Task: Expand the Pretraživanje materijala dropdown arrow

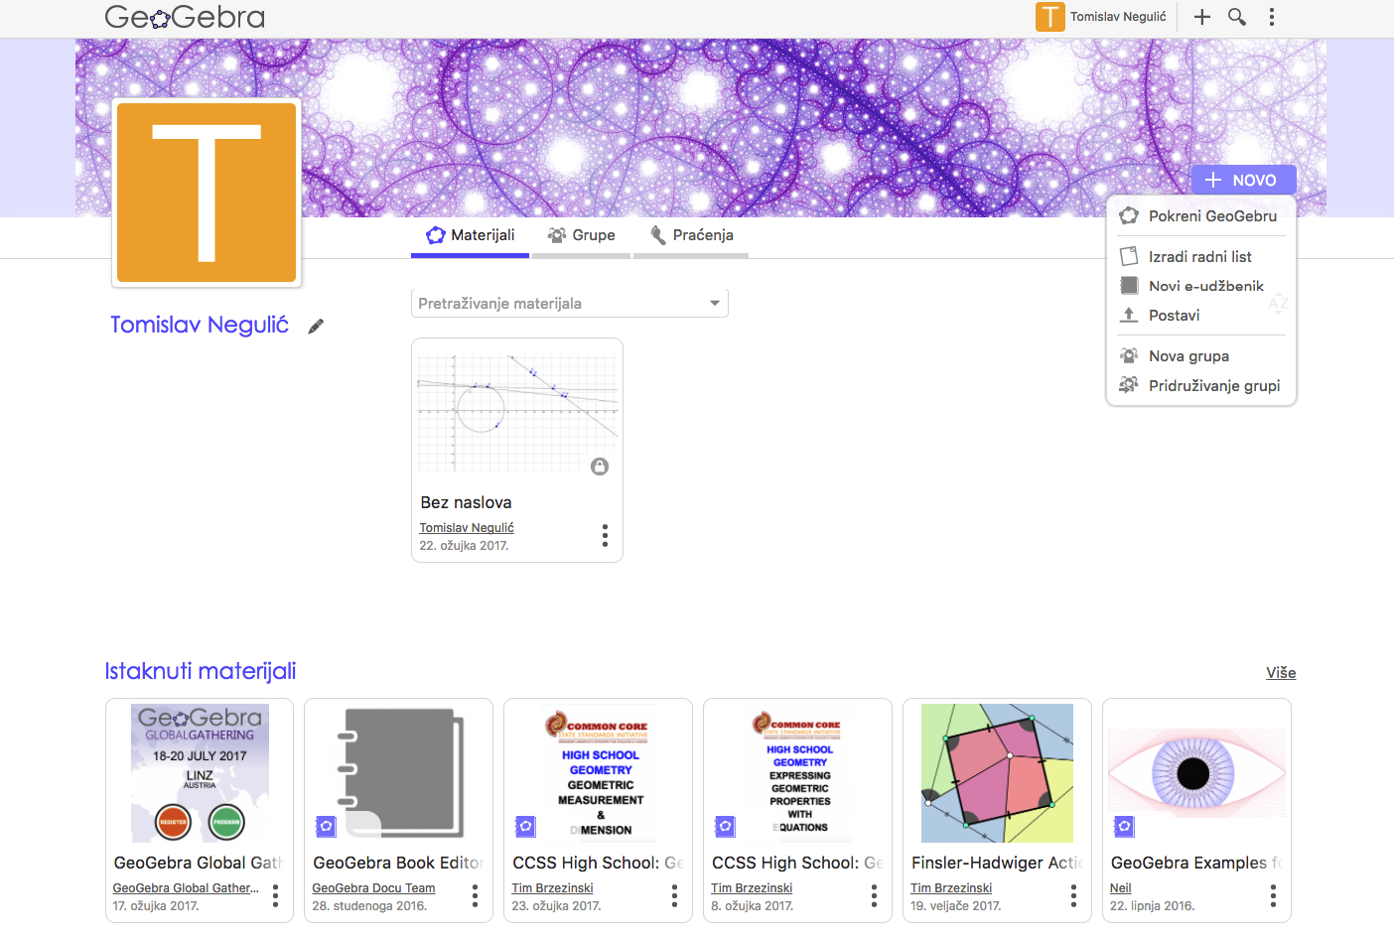Action: coord(714,304)
